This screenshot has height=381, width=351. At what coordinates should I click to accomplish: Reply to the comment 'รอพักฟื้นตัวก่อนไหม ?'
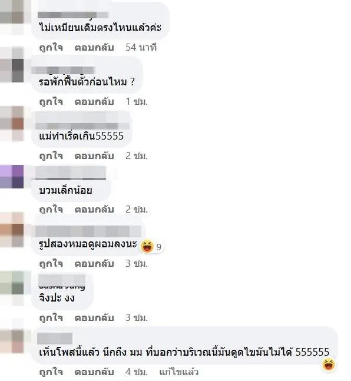[94, 101]
